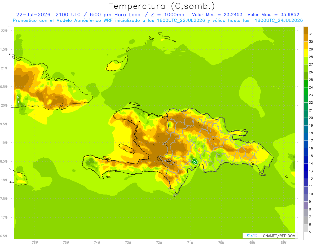Image resolution: width=318 pixels, height=246 pixels.
Task: Click the "74W" longitude label
Action: 97,242
